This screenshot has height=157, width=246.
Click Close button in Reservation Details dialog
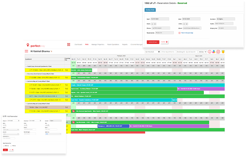point(164,42)
